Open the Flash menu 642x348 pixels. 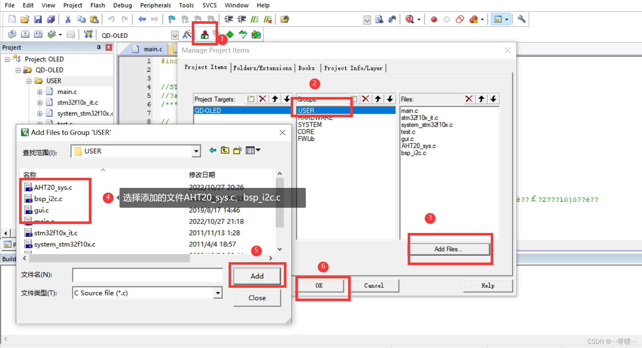point(97,5)
